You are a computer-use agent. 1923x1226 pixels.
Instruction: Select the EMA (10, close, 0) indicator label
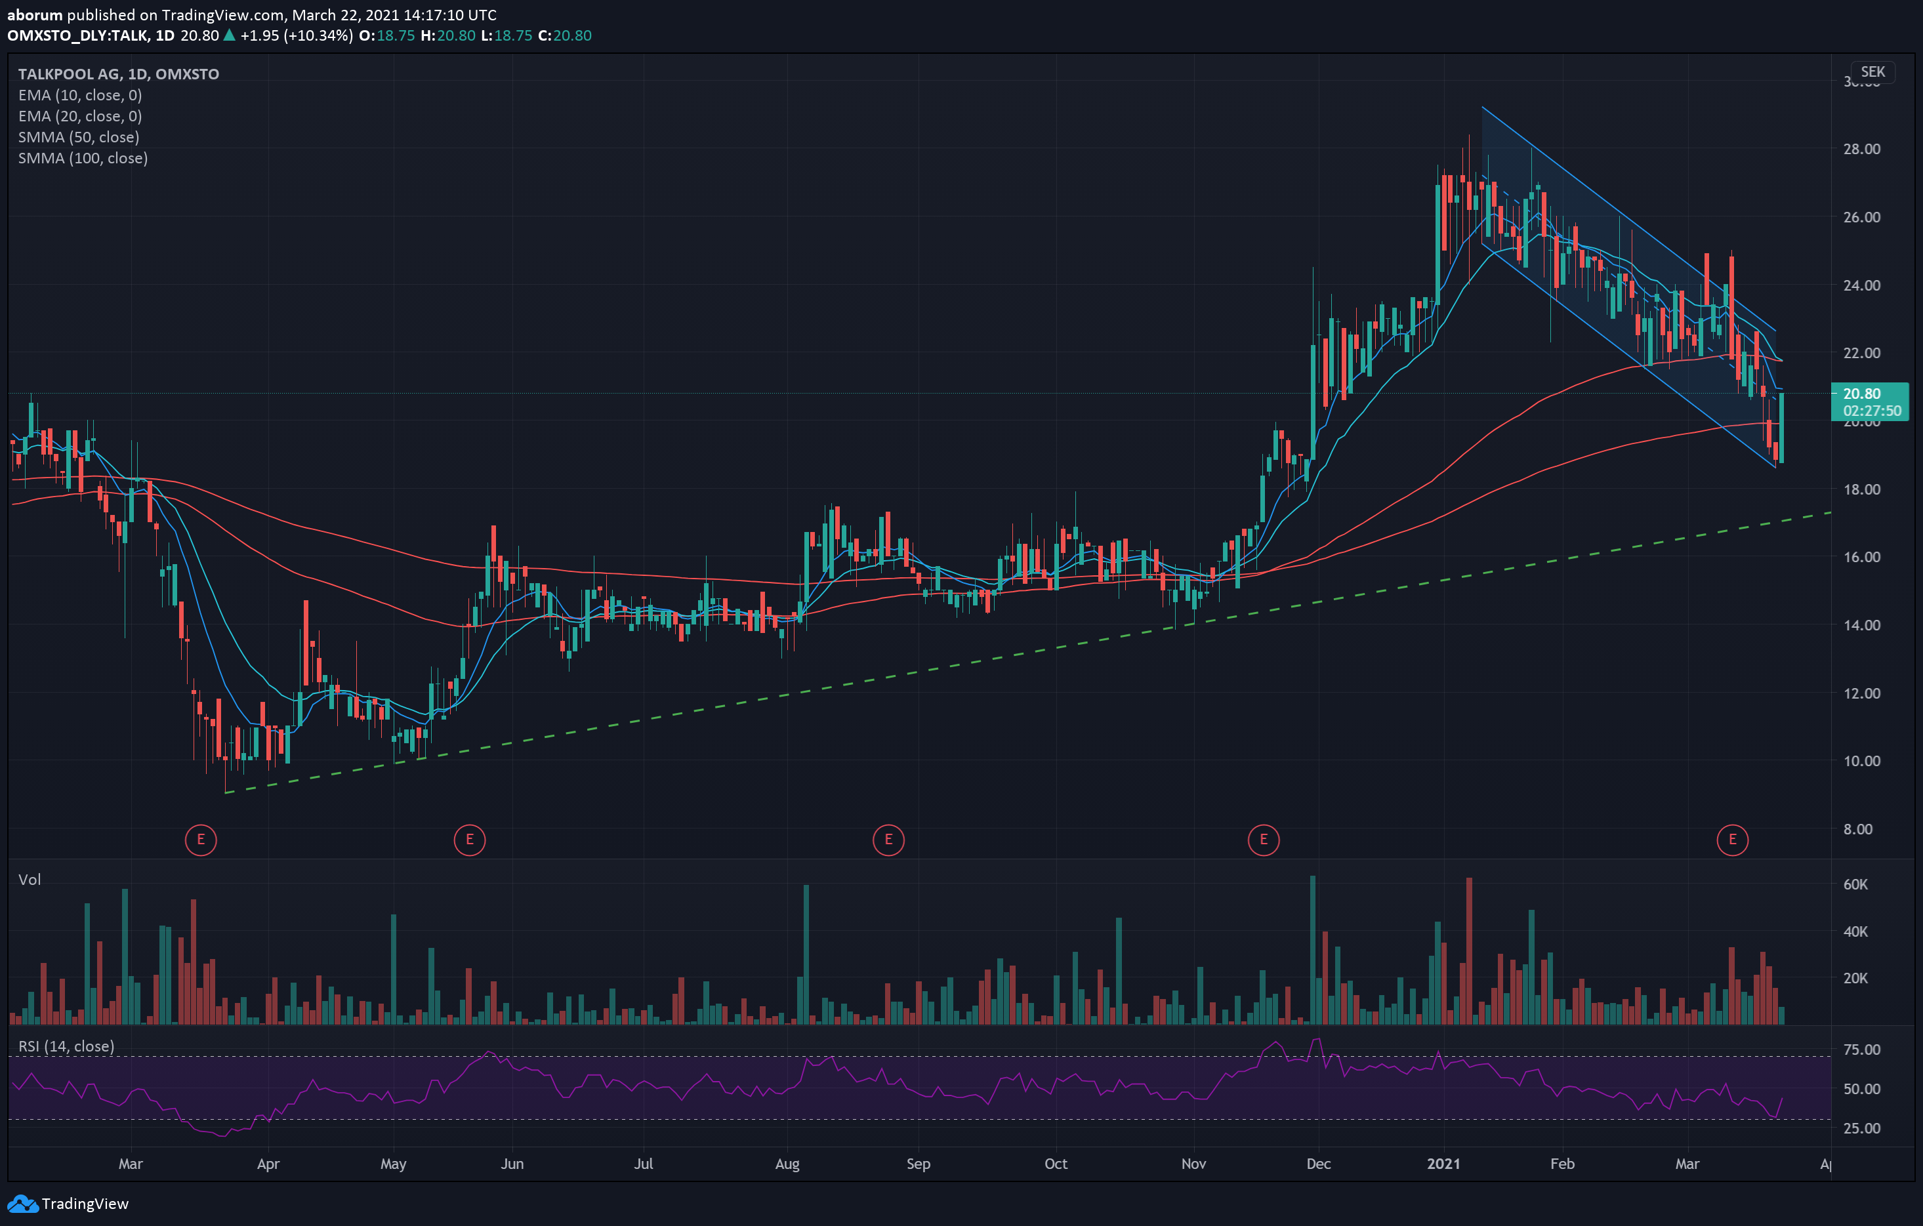[80, 95]
